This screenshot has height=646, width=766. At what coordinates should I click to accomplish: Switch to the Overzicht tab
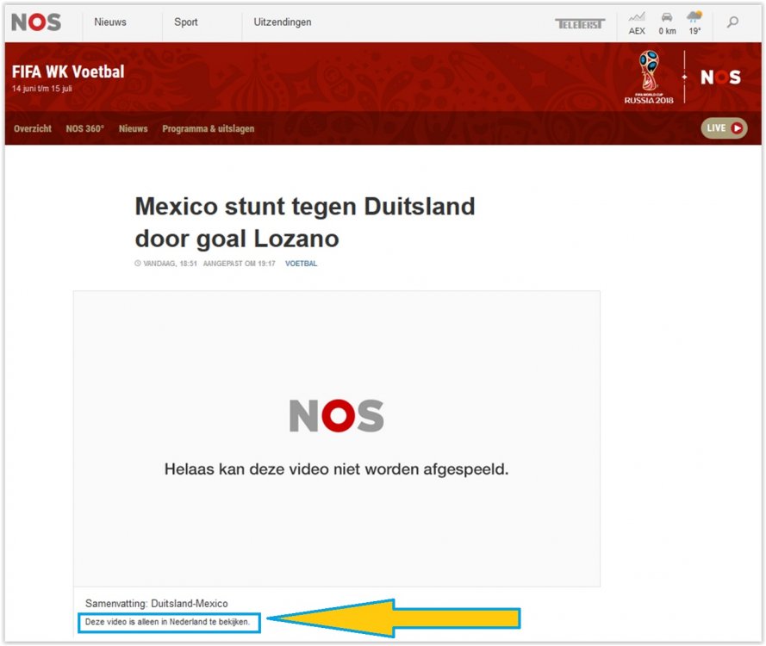pyautogui.click(x=32, y=128)
